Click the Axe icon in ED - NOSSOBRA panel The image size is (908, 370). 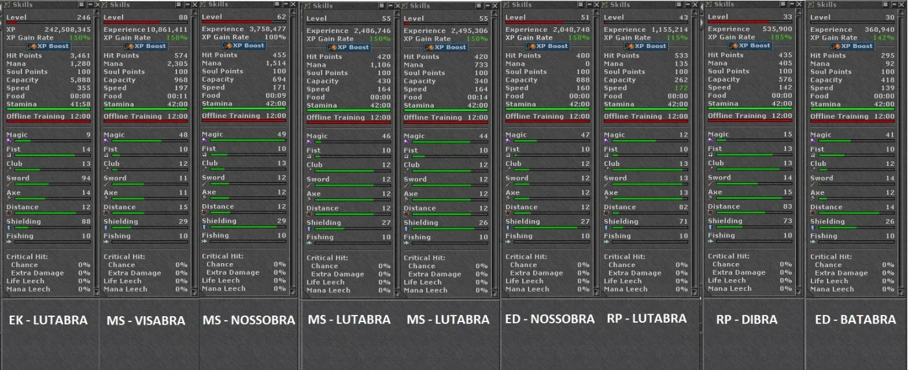[x=508, y=198]
